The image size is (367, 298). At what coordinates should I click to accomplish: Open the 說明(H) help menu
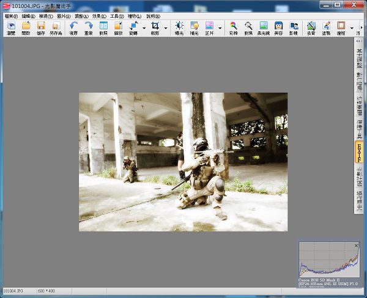pos(153,16)
